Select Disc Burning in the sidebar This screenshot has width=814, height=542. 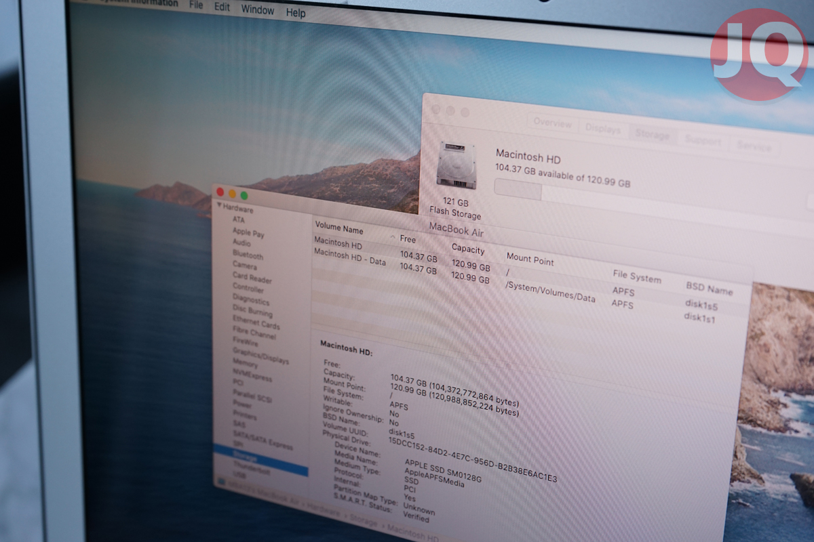[x=252, y=312]
